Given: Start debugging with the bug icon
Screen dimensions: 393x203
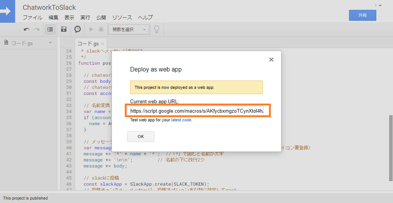Looking at the screenshot, I should pos(101,29).
